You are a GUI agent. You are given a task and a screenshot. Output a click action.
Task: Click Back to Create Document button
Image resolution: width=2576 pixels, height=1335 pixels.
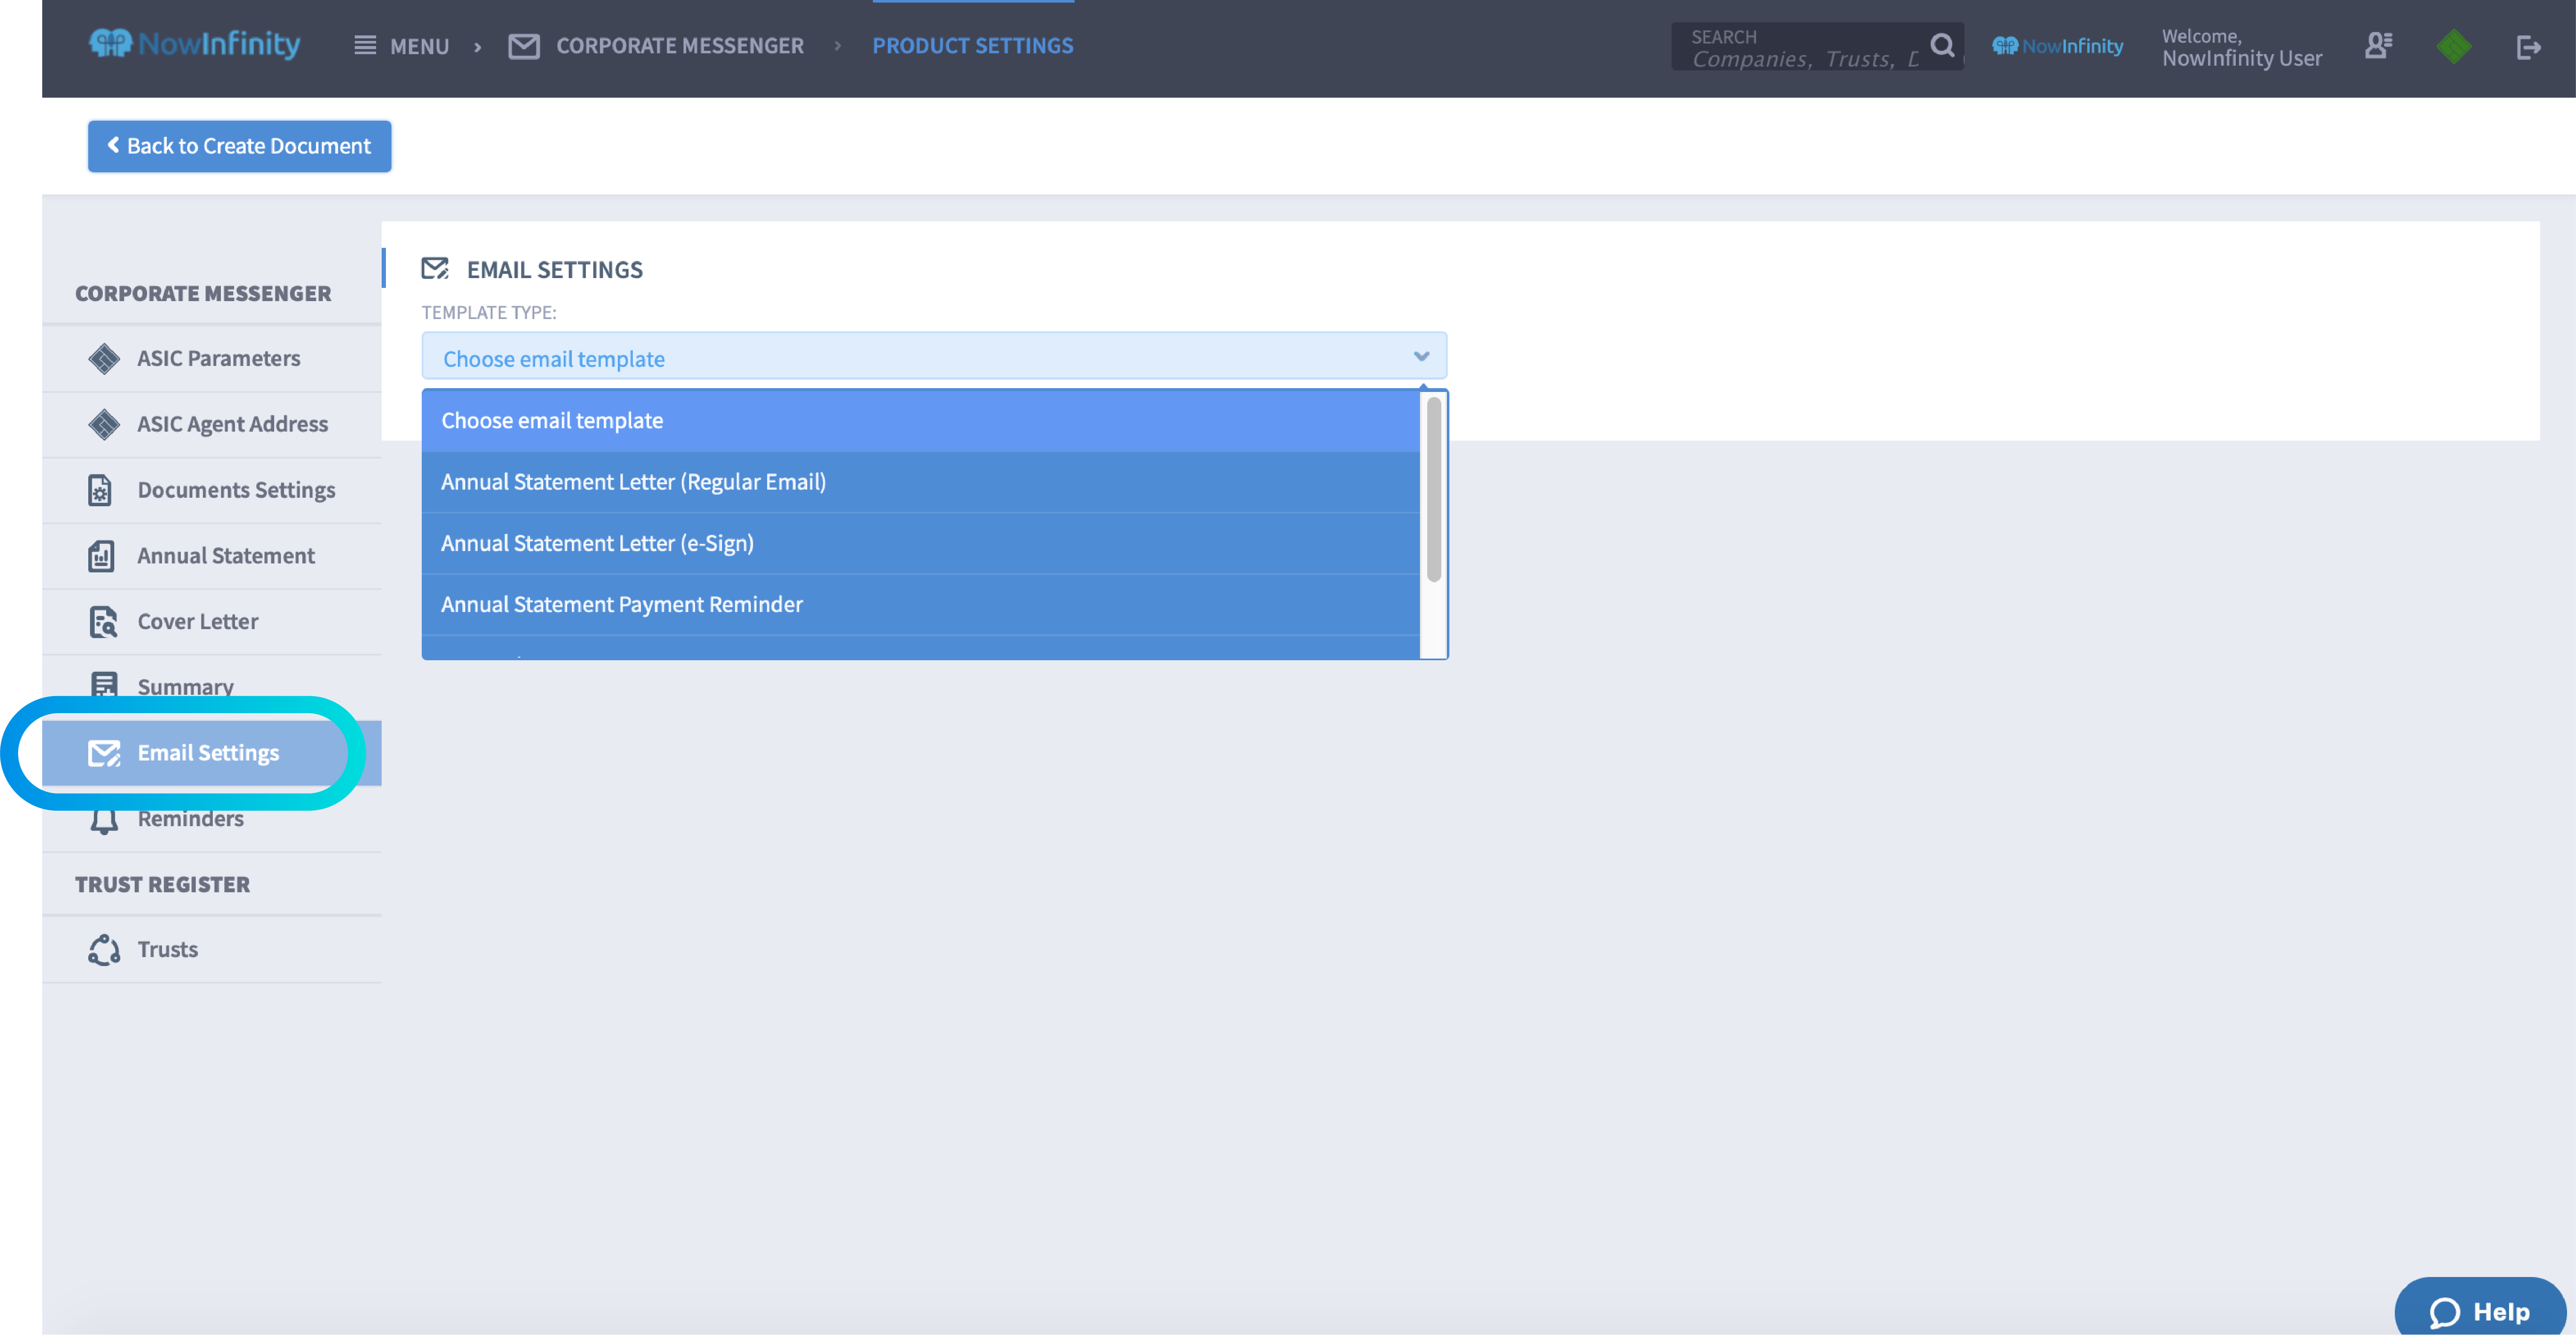coord(239,146)
